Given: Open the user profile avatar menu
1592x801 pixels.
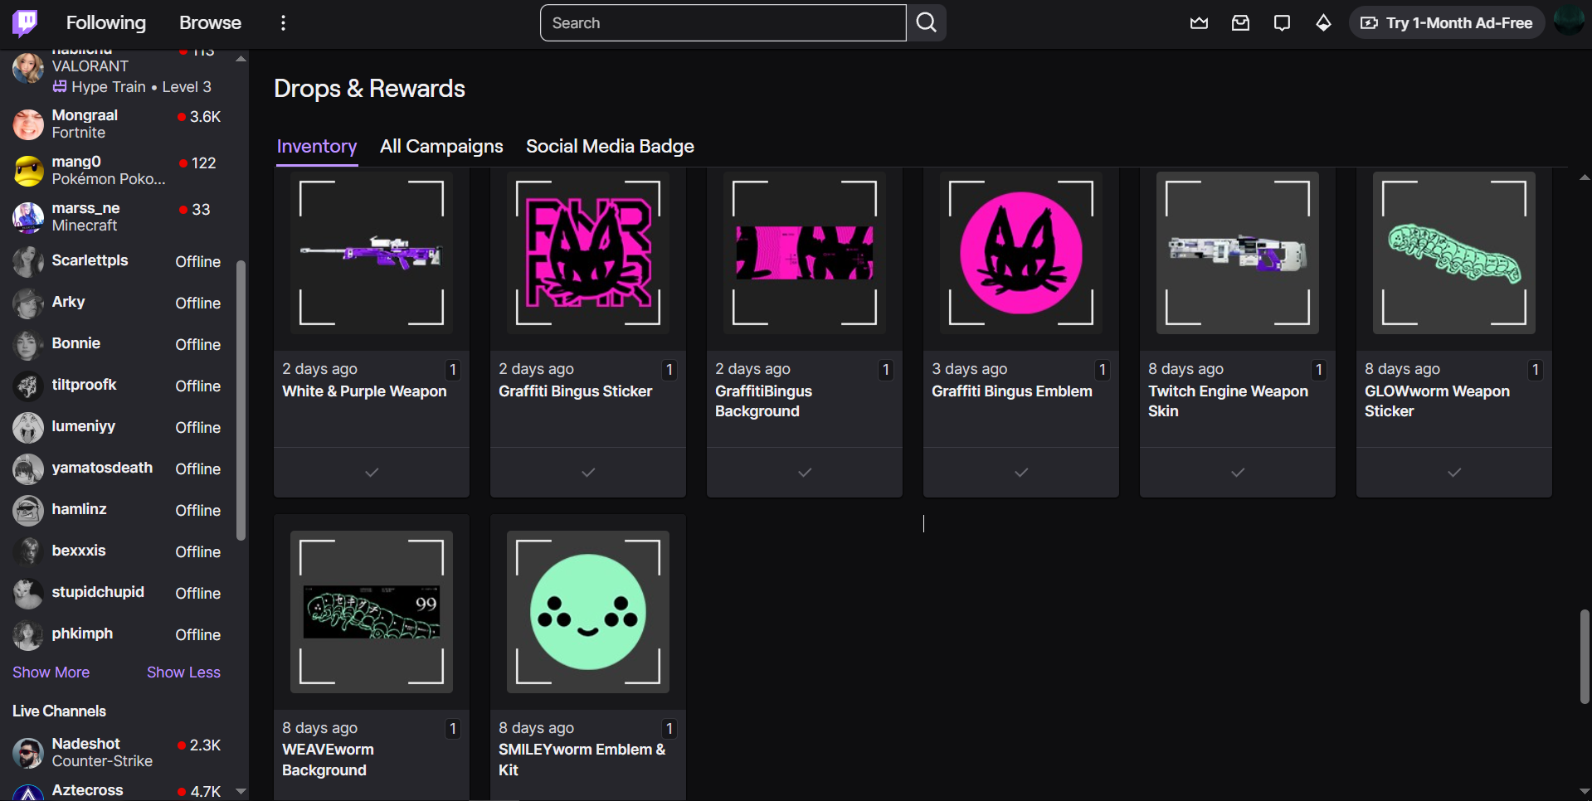Looking at the screenshot, I should (1568, 20).
